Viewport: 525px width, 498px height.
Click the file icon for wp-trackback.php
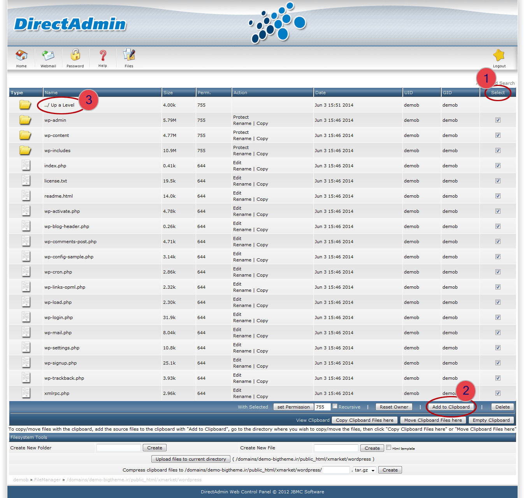[x=26, y=378]
